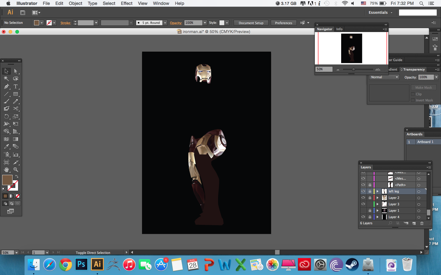The width and height of the screenshot is (441, 275).
Task: Unlock the <Path> sublayer lock
Action: 370,185
